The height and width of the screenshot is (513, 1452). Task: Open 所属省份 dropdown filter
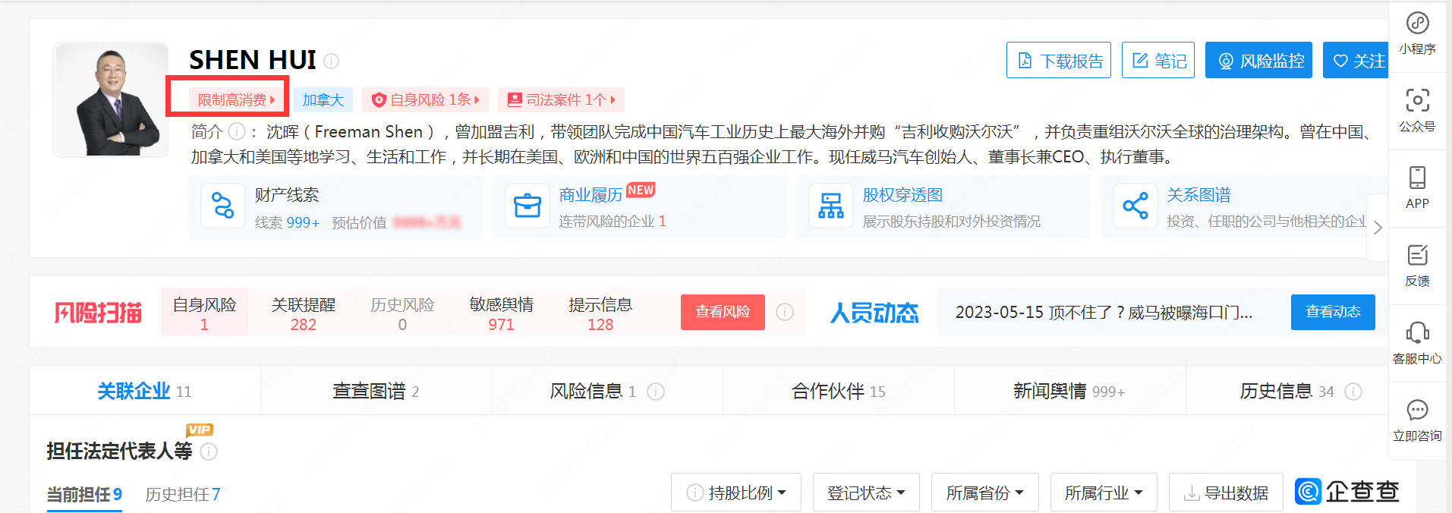[x=985, y=493]
